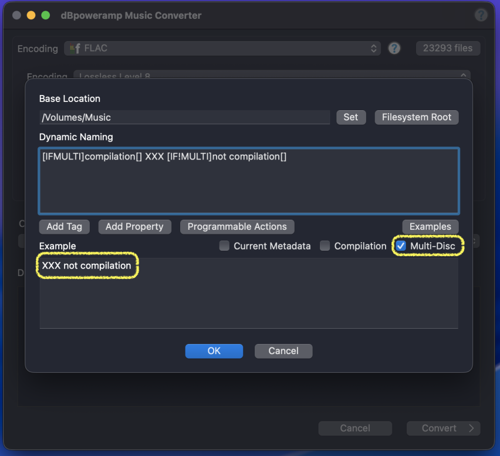This screenshot has width=500, height=456.
Task: Confirm the dialog with OK
Action: 214,351
